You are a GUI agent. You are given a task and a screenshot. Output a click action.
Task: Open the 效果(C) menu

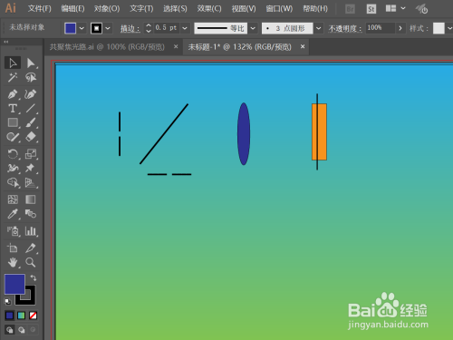(x=209, y=9)
